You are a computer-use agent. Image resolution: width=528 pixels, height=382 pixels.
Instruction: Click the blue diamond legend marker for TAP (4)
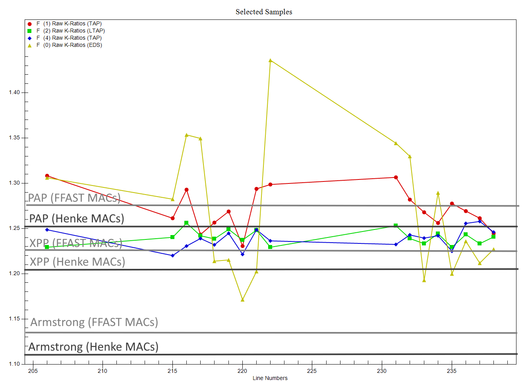click(x=29, y=38)
